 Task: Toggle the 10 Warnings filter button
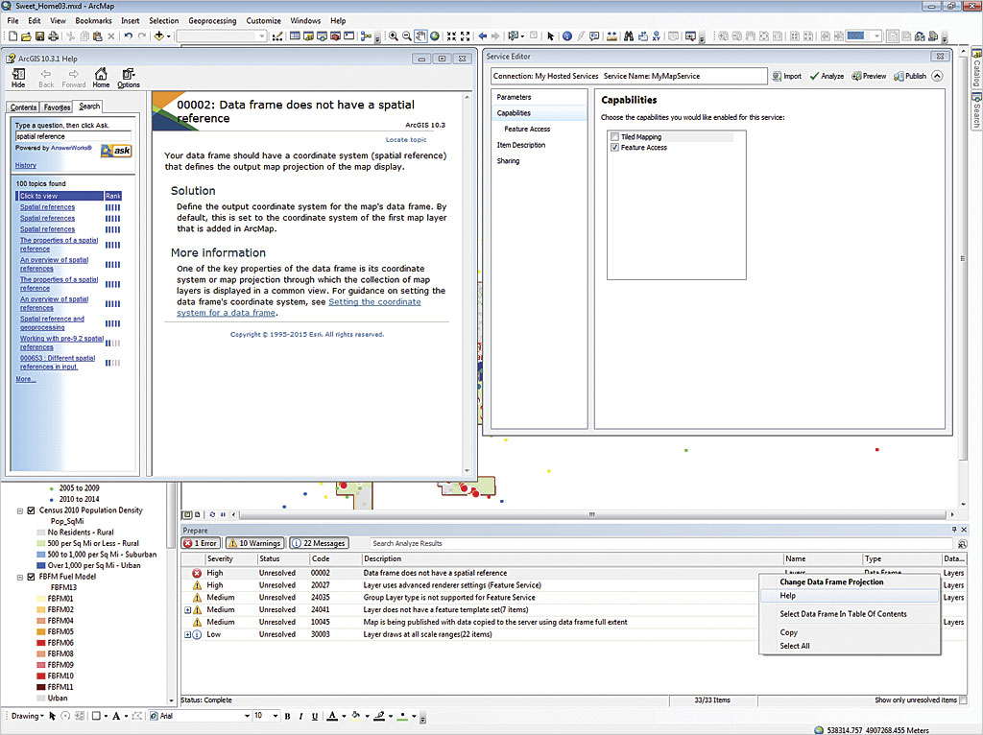point(254,543)
